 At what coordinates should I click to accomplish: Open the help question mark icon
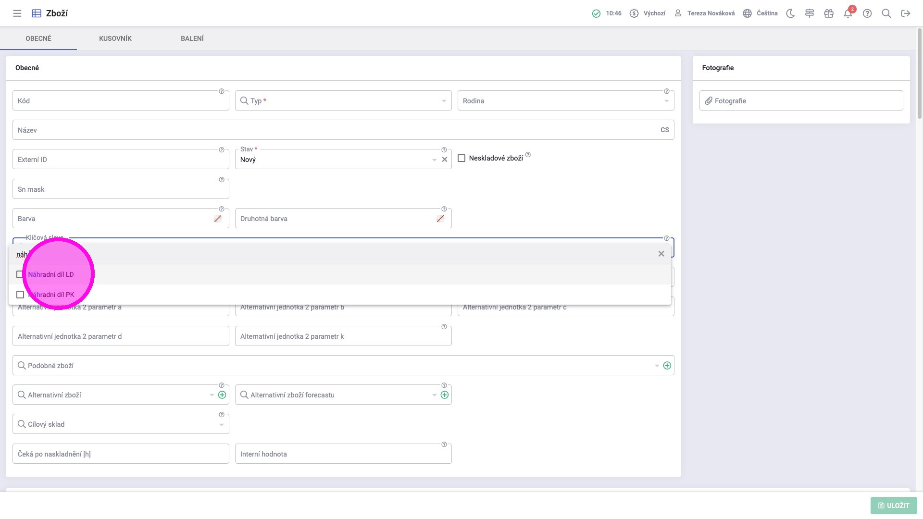(x=867, y=13)
